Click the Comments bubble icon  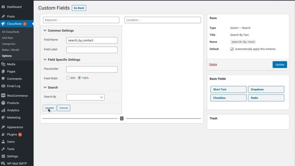[3, 79]
